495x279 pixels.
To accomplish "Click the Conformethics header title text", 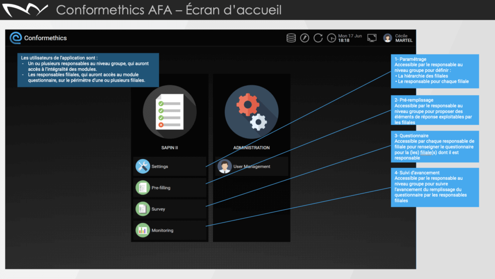I will click(45, 38).
